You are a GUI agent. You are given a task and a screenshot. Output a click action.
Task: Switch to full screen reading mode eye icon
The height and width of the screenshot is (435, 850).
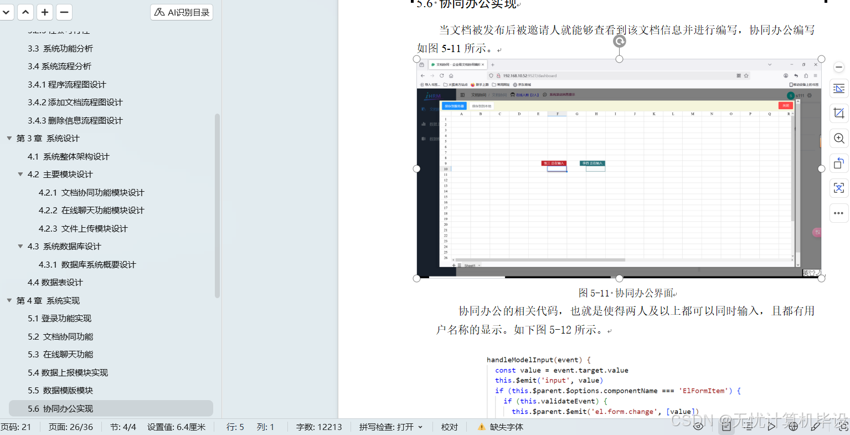click(x=698, y=427)
